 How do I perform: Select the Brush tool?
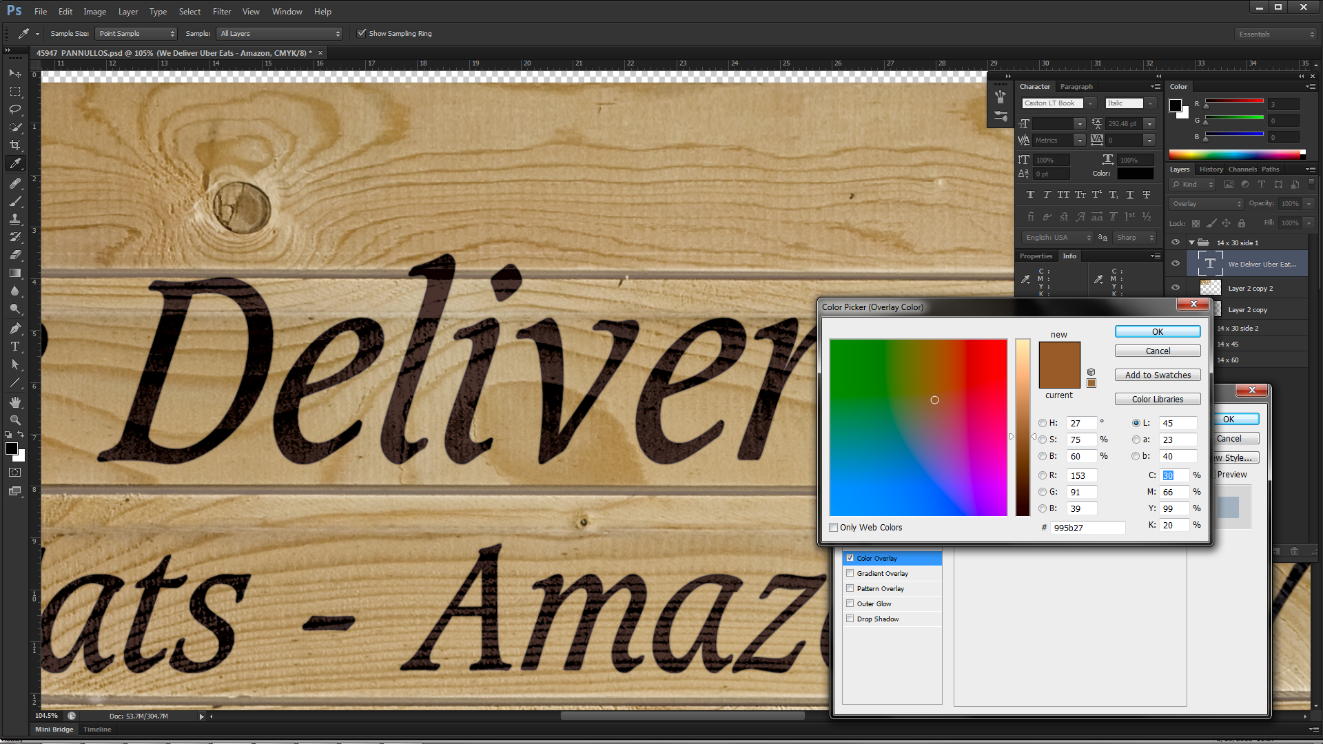click(x=14, y=201)
